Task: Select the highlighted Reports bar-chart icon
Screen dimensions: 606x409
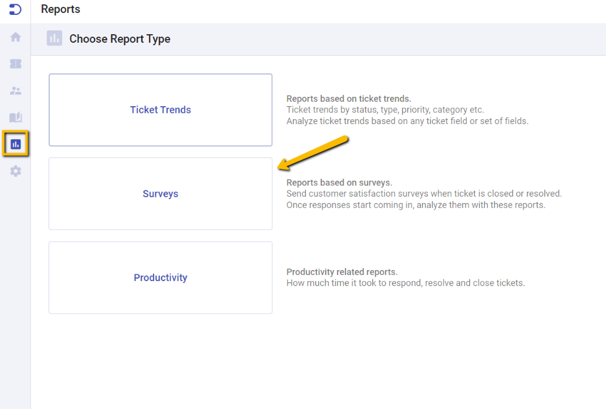Action: coord(15,143)
